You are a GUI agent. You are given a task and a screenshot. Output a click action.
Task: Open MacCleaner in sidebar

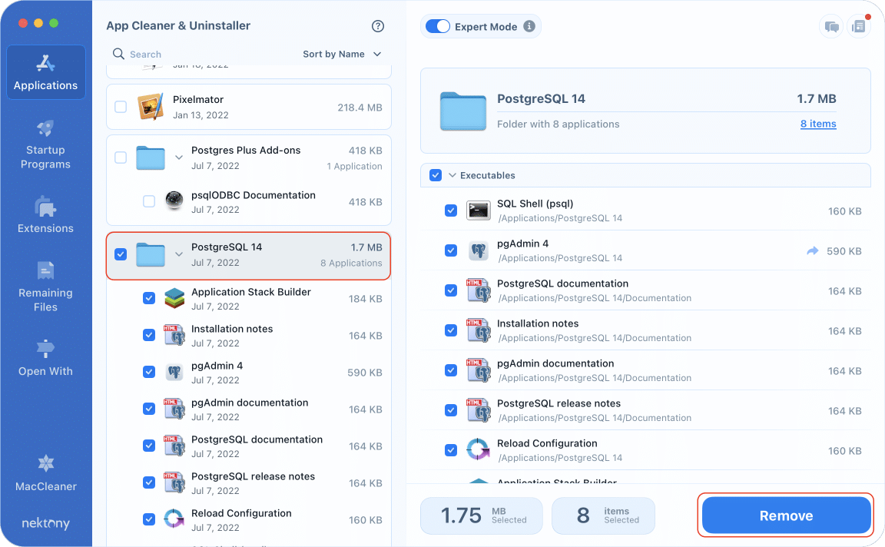[x=46, y=473]
